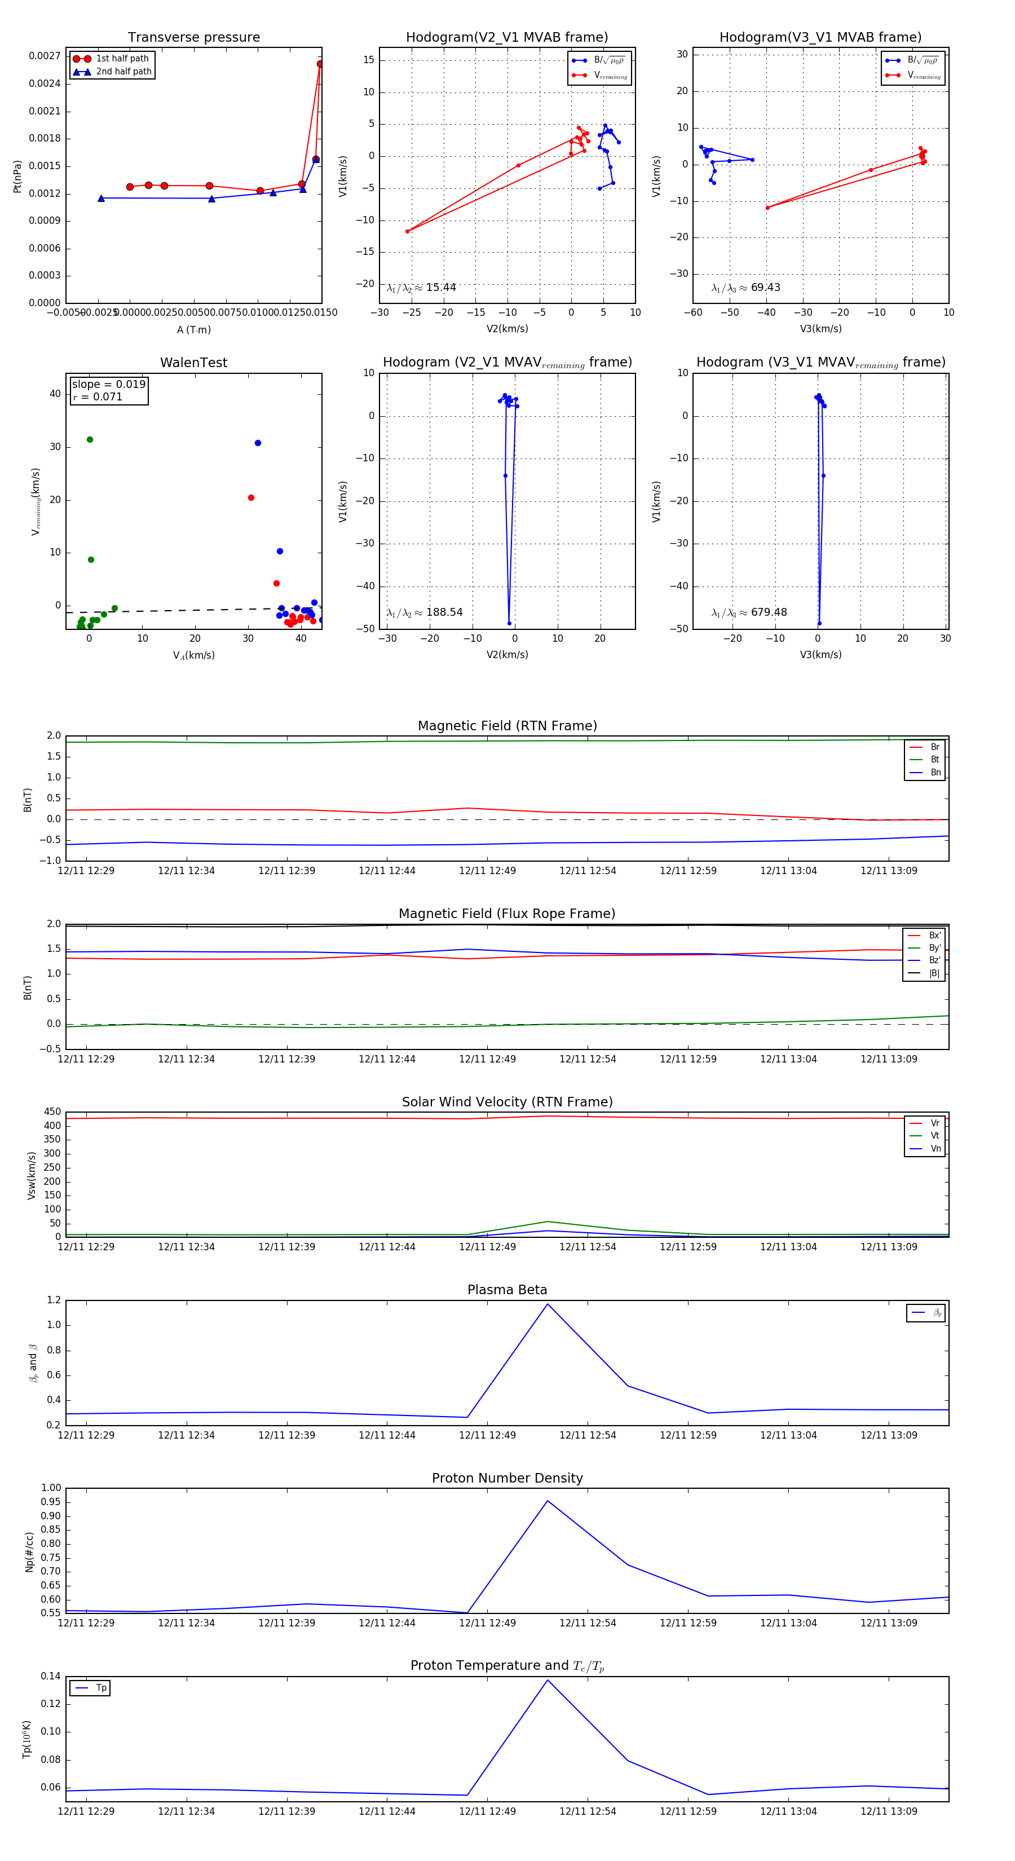Click the "0.0027" tick on Transverse pressure axis
This screenshot has width=1015, height=1861.
coord(45,56)
